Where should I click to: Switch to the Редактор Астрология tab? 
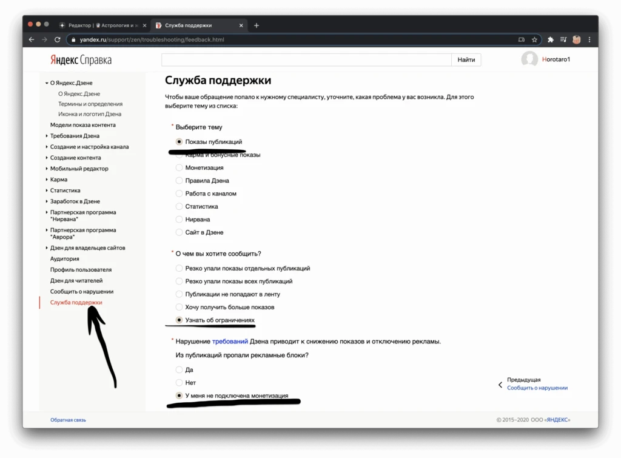102,25
